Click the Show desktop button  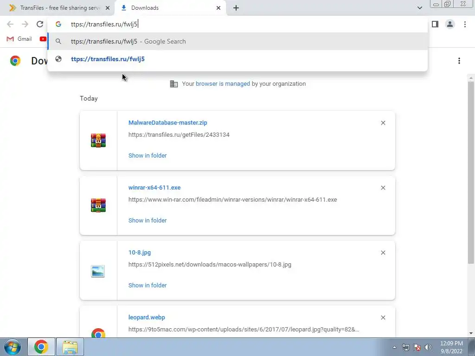pyautogui.click(x=472, y=347)
